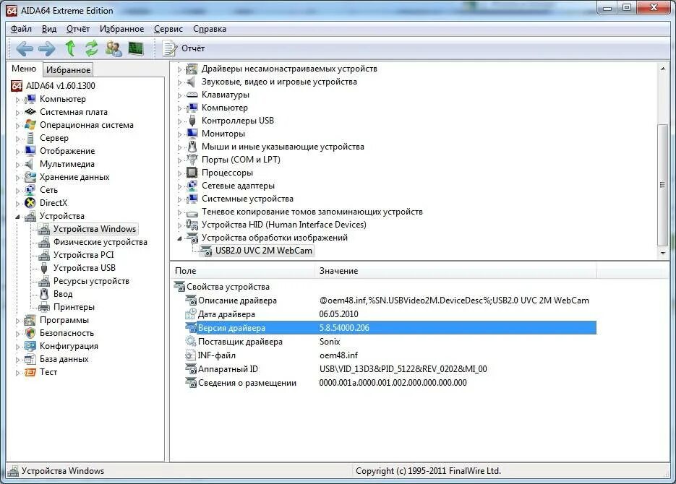Click the Мониторы icon

coord(192,134)
